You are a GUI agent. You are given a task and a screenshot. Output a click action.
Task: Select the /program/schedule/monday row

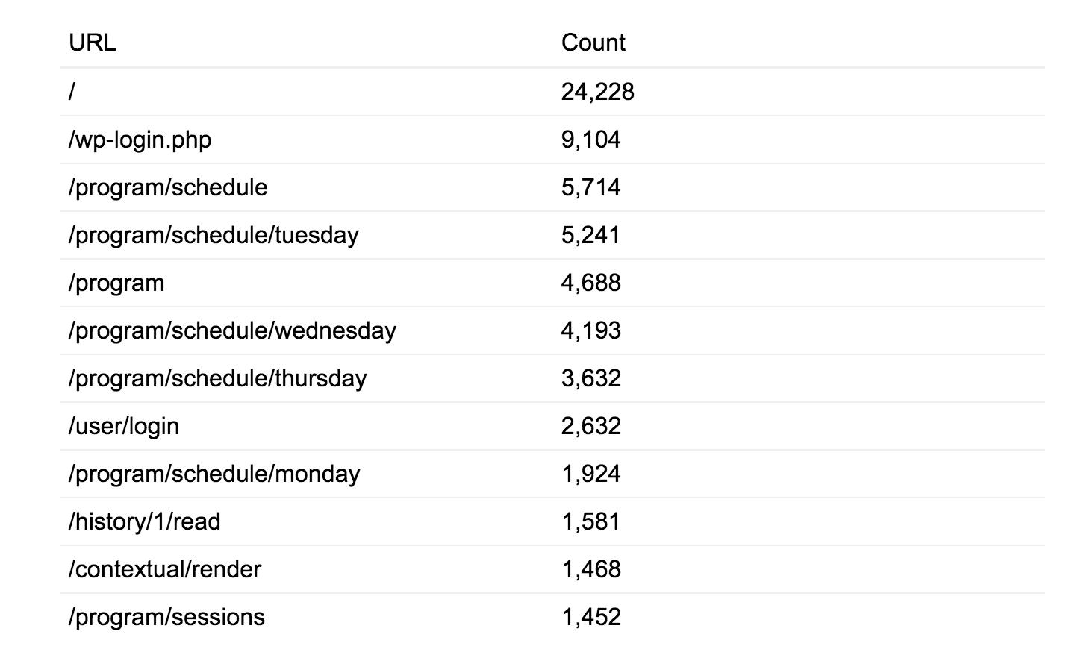[214, 474]
